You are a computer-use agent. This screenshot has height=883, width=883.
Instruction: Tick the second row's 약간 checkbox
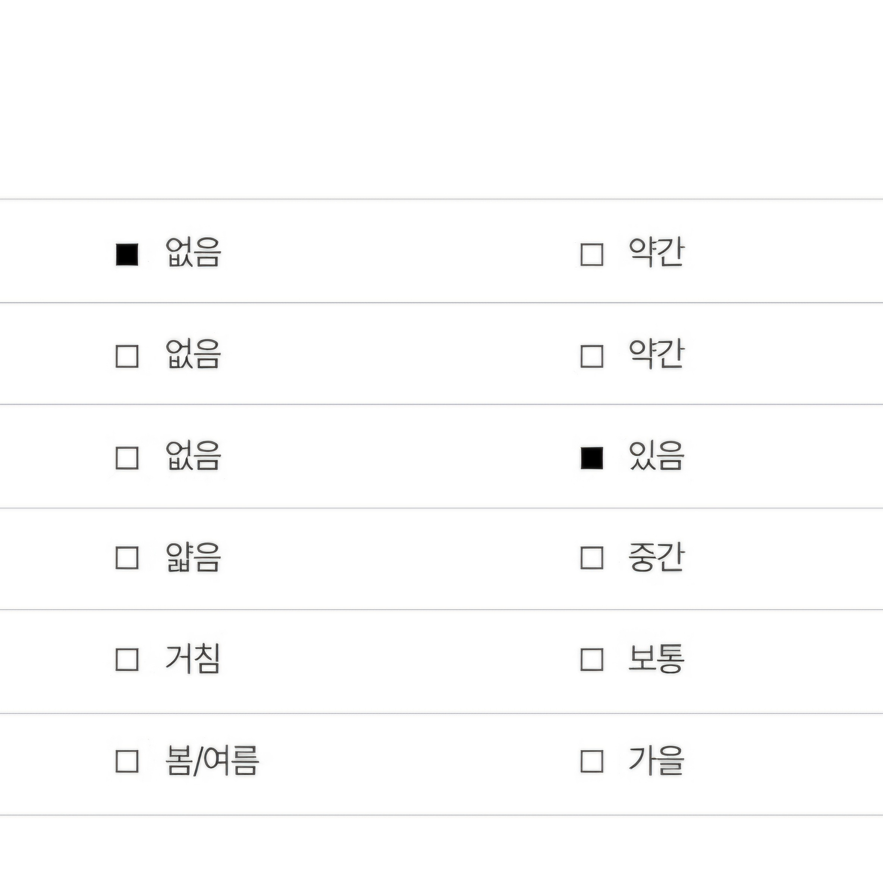click(592, 356)
